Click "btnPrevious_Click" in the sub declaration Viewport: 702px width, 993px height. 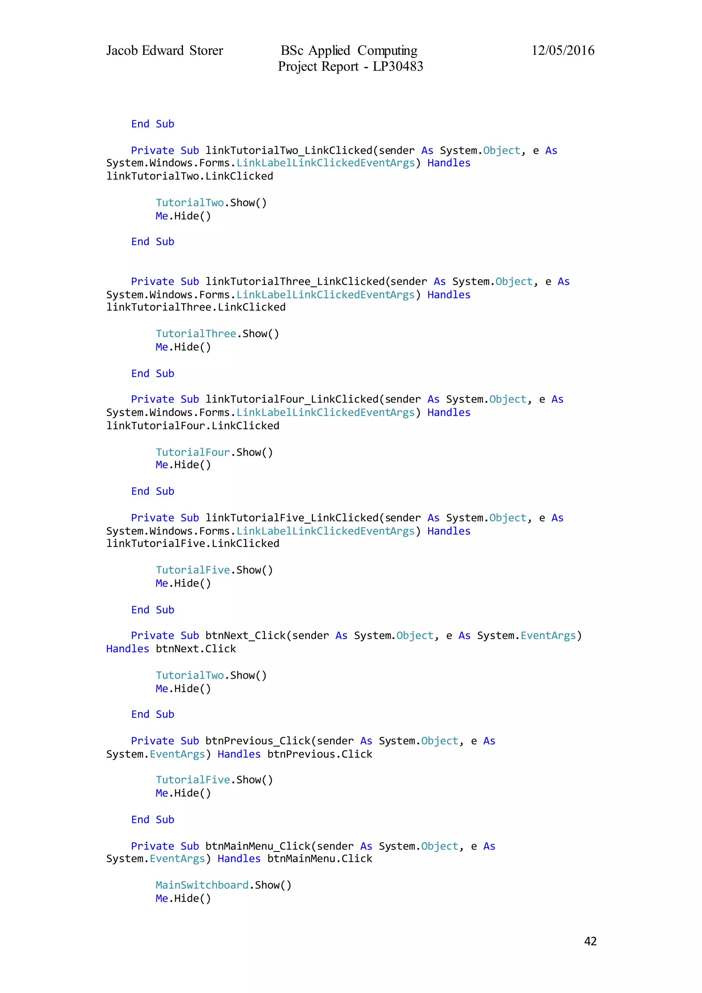click(x=258, y=741)
